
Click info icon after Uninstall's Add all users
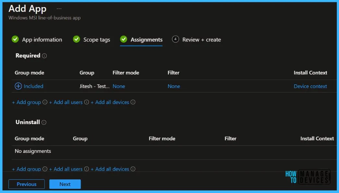87,169
